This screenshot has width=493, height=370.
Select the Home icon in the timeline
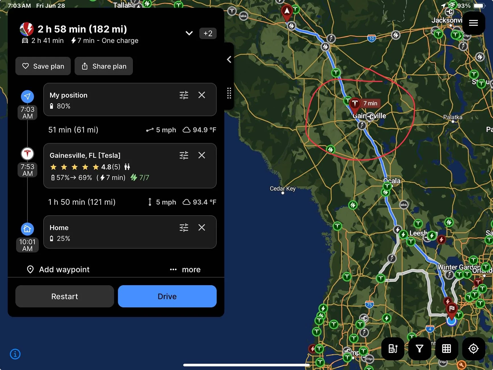coord(27,229)
